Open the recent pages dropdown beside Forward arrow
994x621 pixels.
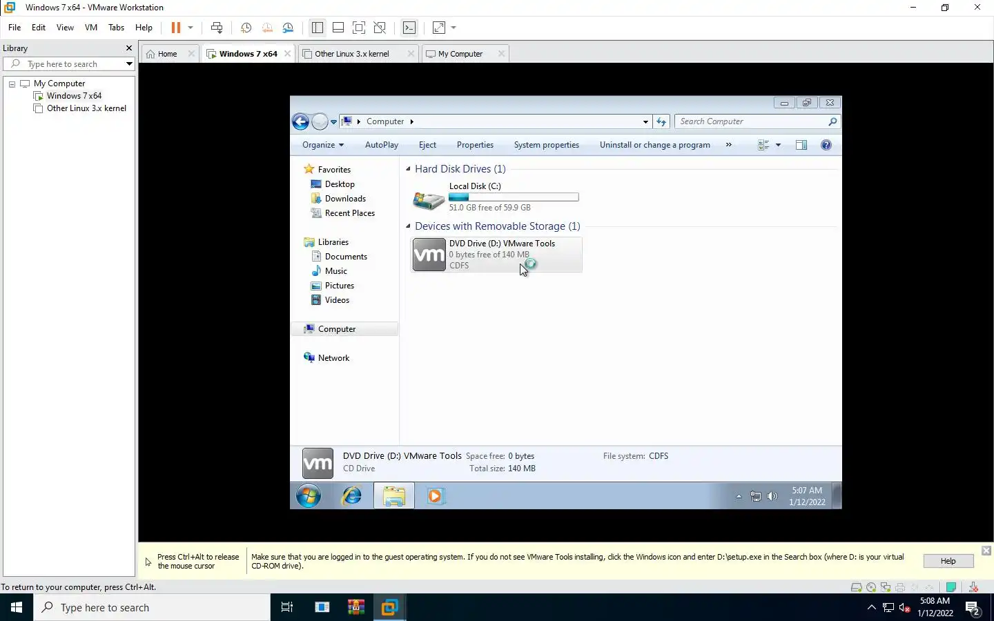point(333,122)
